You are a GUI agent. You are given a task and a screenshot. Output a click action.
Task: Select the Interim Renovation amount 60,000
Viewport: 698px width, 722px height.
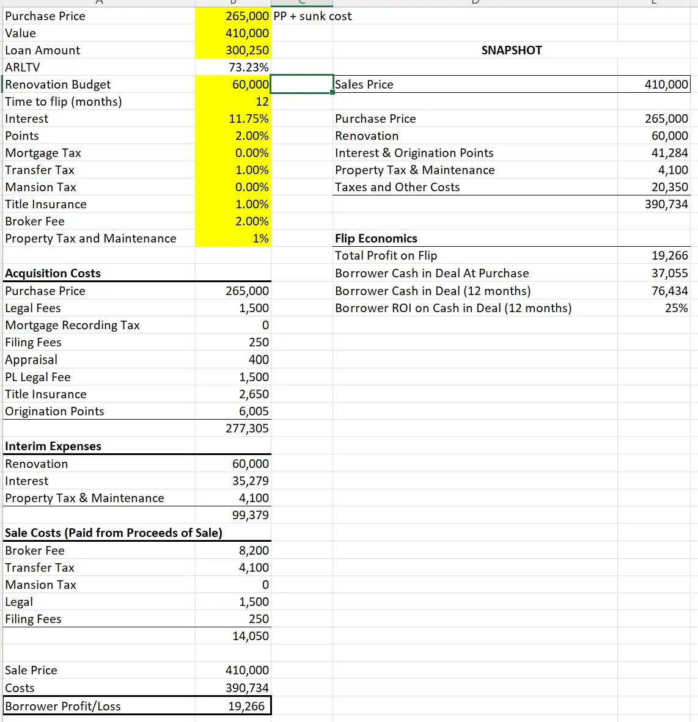[233, 464]
